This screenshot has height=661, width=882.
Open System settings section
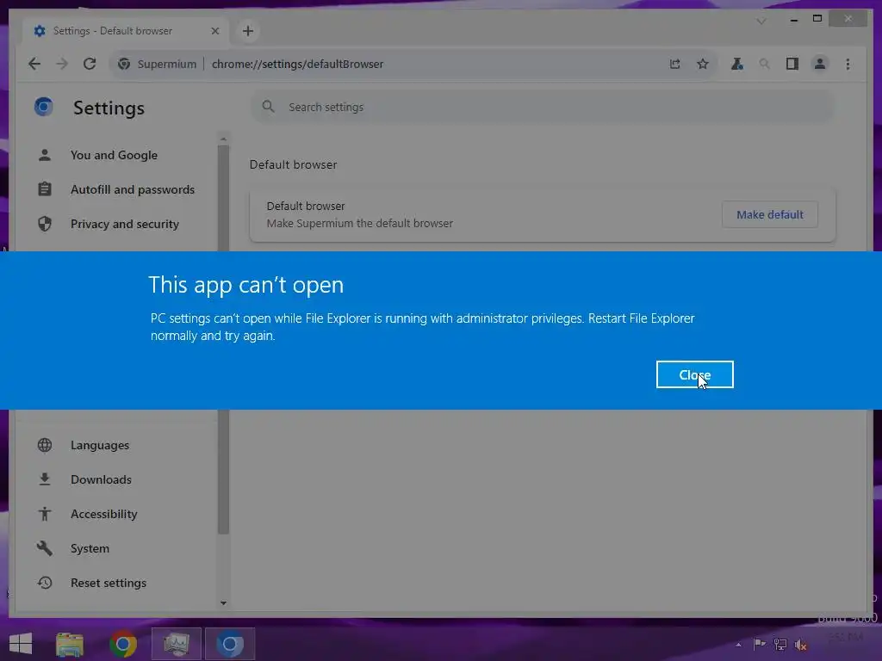90,548
